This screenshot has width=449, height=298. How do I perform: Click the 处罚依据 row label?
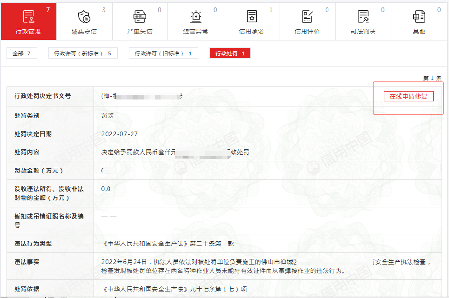[x=27, y=289]
